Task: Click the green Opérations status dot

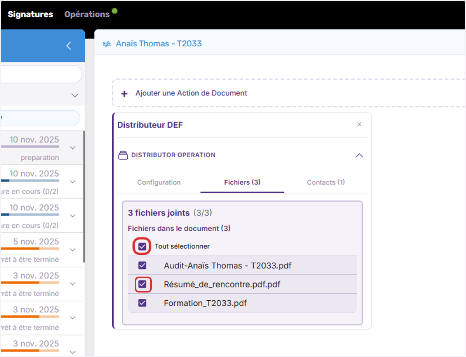Action: click(x=115, y=11)
